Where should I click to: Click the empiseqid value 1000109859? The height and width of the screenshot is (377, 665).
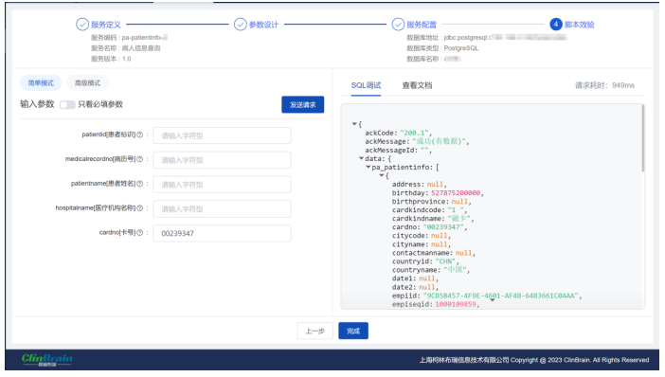click(x=456, y=304)
